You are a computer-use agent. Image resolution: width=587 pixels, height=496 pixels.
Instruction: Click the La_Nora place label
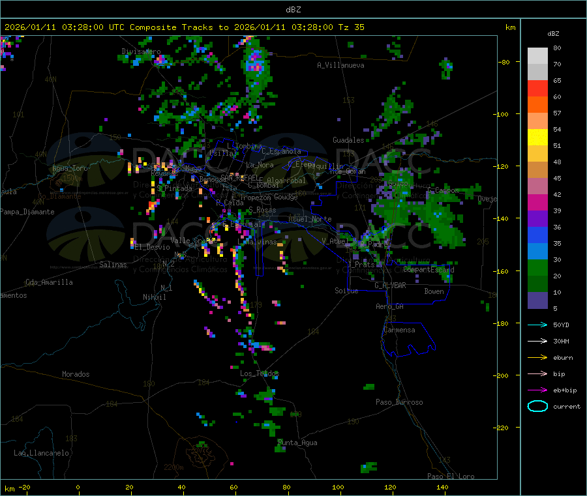click(x=260, y=165)
